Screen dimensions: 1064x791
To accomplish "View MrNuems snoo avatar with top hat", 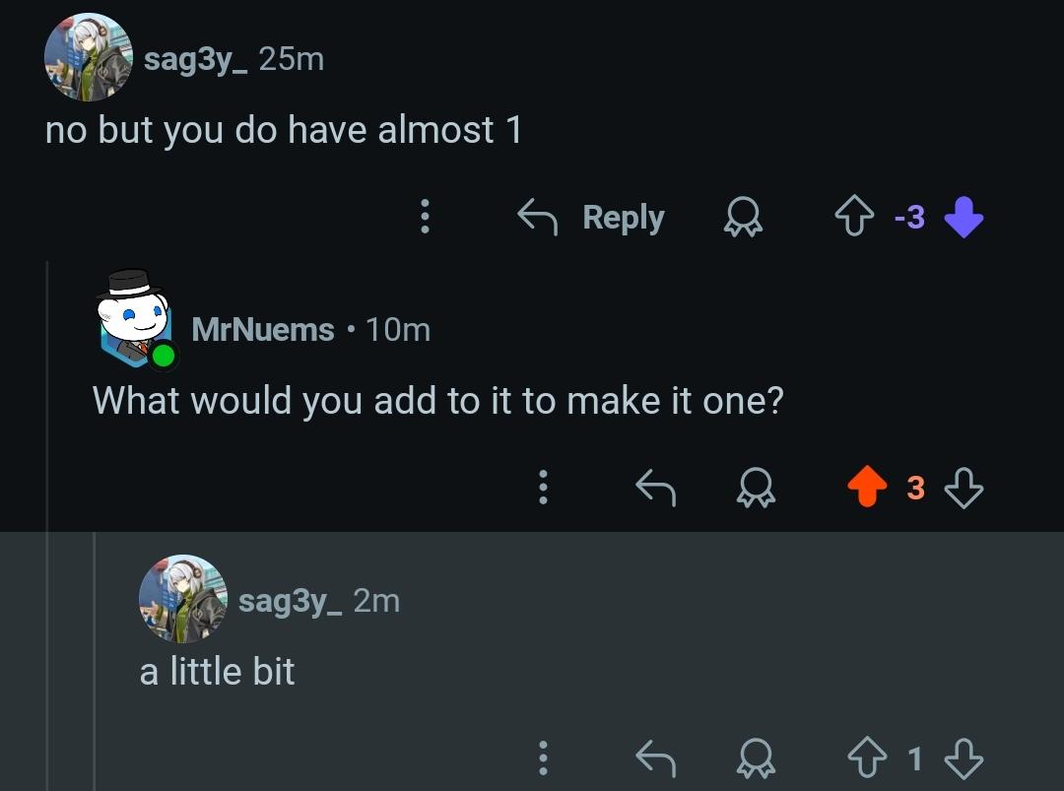I will (136, 319).
